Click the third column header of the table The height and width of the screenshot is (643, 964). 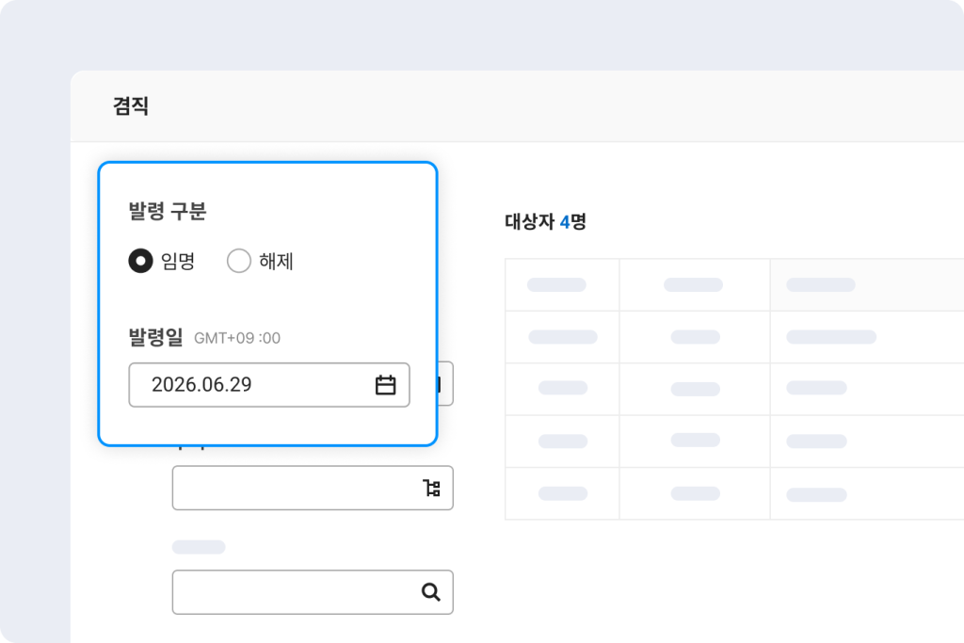coord(821,284)
